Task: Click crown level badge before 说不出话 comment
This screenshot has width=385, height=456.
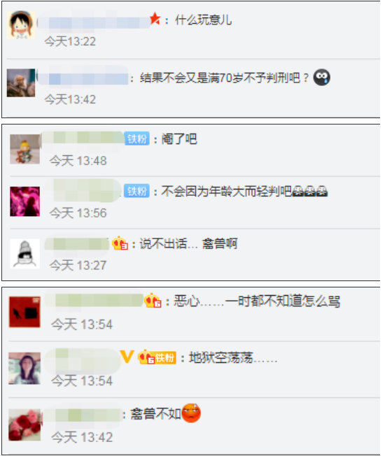Action: 120,243
